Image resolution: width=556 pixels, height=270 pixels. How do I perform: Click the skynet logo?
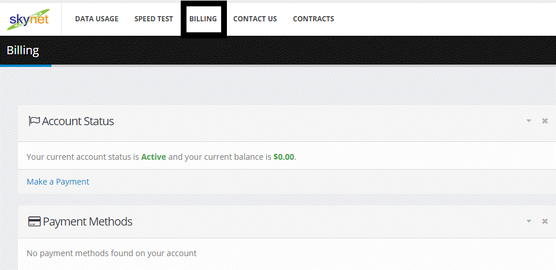coord(28,20)
